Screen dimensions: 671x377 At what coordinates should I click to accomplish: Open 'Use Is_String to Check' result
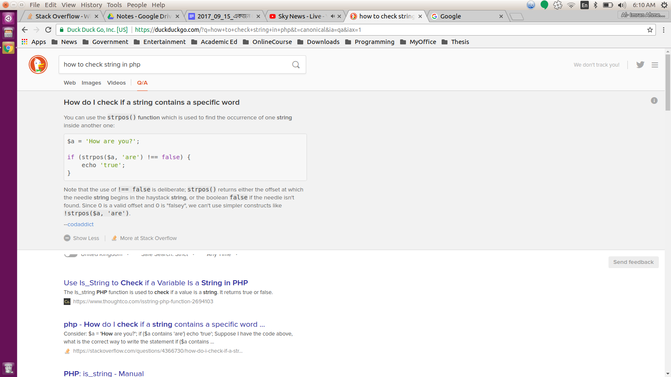[x=156, y=283]
